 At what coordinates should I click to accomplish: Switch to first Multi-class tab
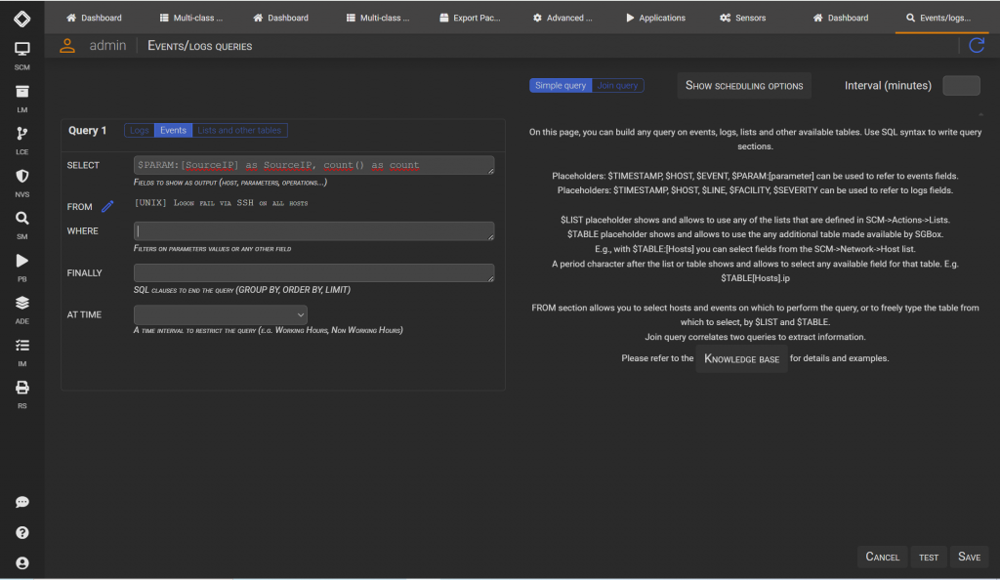tap(190, 18)
